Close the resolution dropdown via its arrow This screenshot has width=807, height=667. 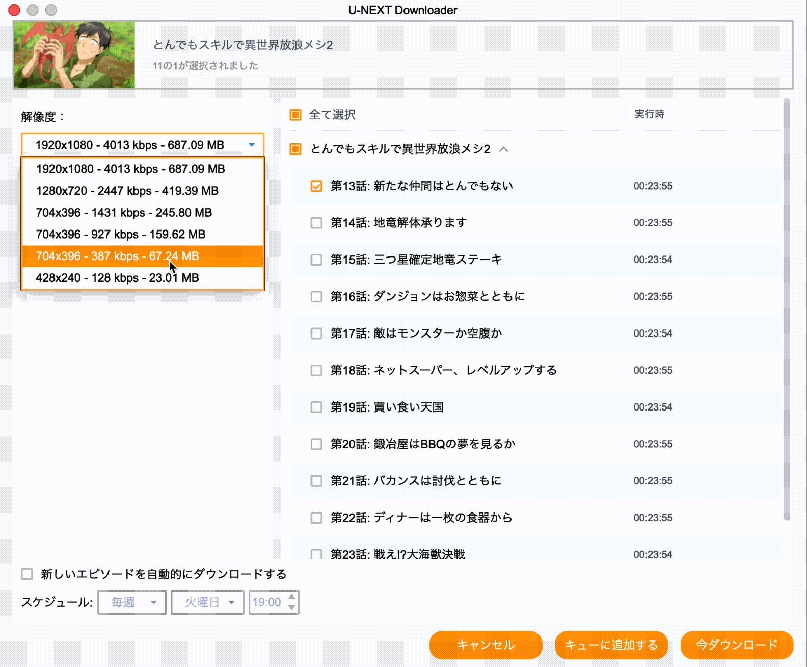251,145
